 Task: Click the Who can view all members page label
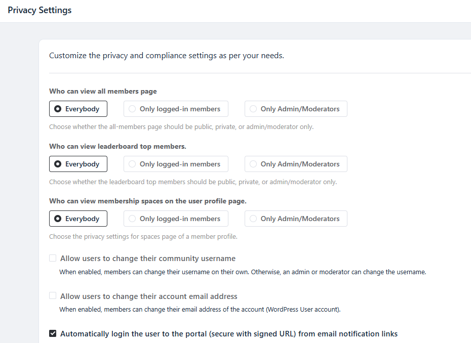[103, 91]
